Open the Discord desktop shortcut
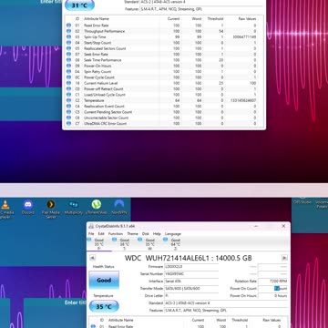The width and height of the screenshot is (328, 328). click(x=28, y=208)
